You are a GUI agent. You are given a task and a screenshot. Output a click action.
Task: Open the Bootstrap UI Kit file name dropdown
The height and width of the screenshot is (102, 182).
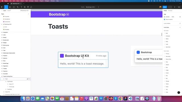click(96, 7)
